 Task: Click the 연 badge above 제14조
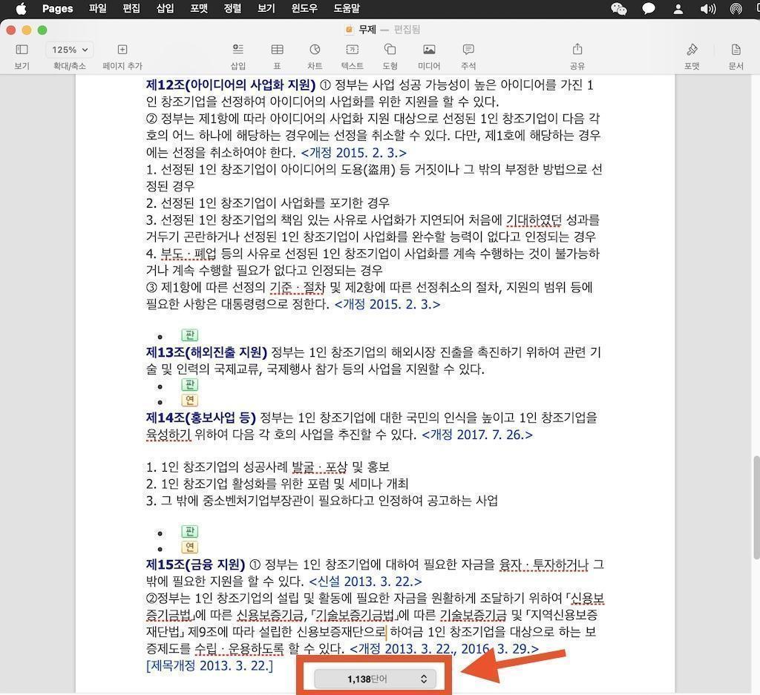point(189,401)
